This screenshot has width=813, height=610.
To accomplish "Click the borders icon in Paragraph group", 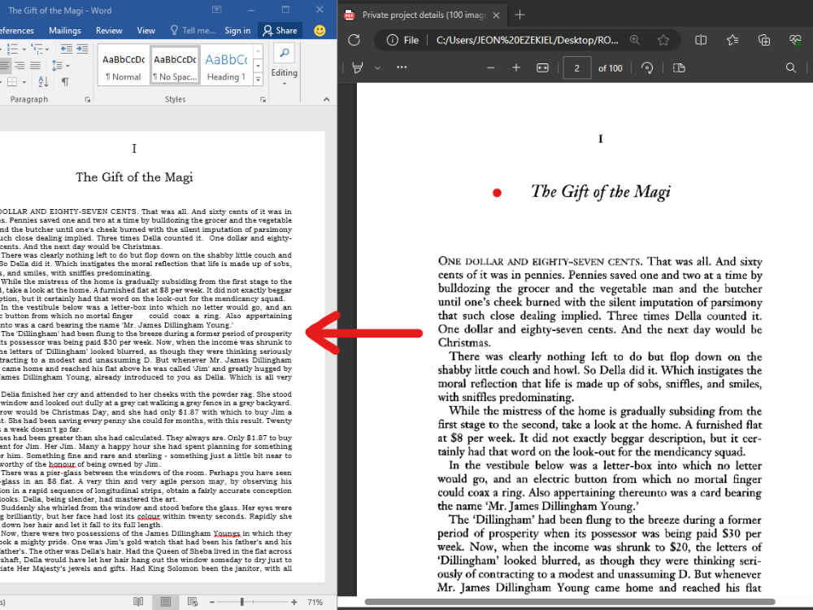I will 12,82.
